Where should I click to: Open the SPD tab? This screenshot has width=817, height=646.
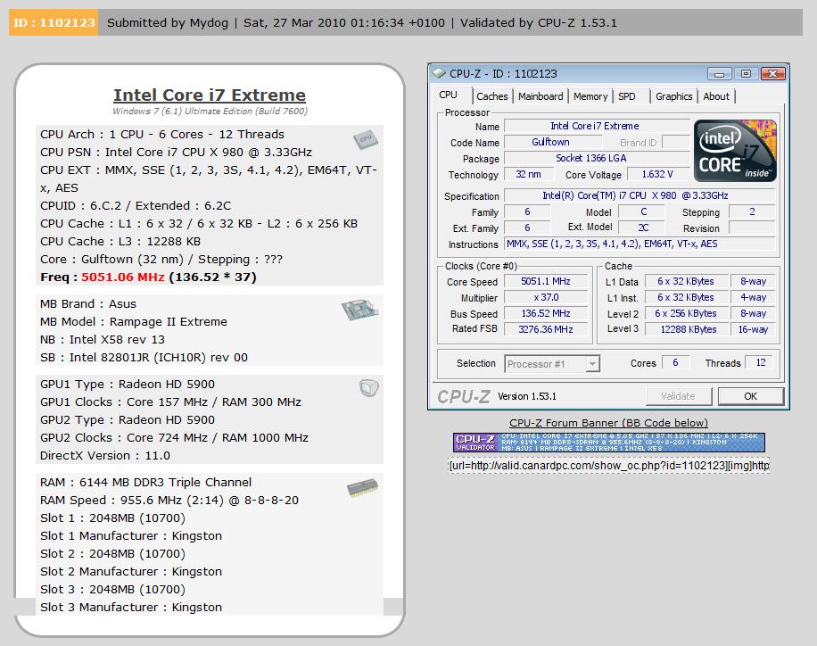pyautogui.click(x=627, y=96)
